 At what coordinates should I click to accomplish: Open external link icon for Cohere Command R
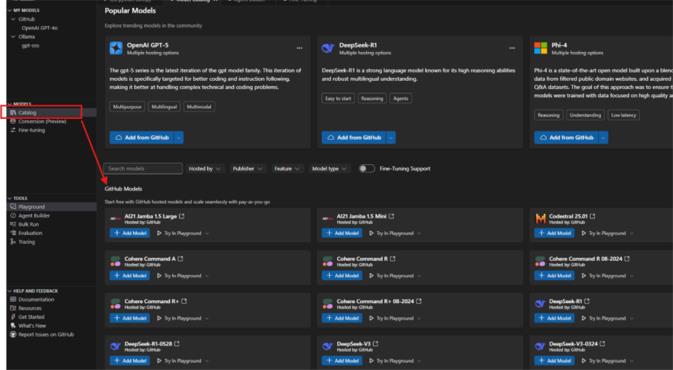click(x=393, y=259)
